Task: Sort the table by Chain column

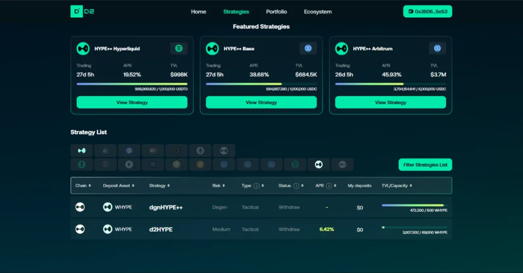Action: [83, 185]
